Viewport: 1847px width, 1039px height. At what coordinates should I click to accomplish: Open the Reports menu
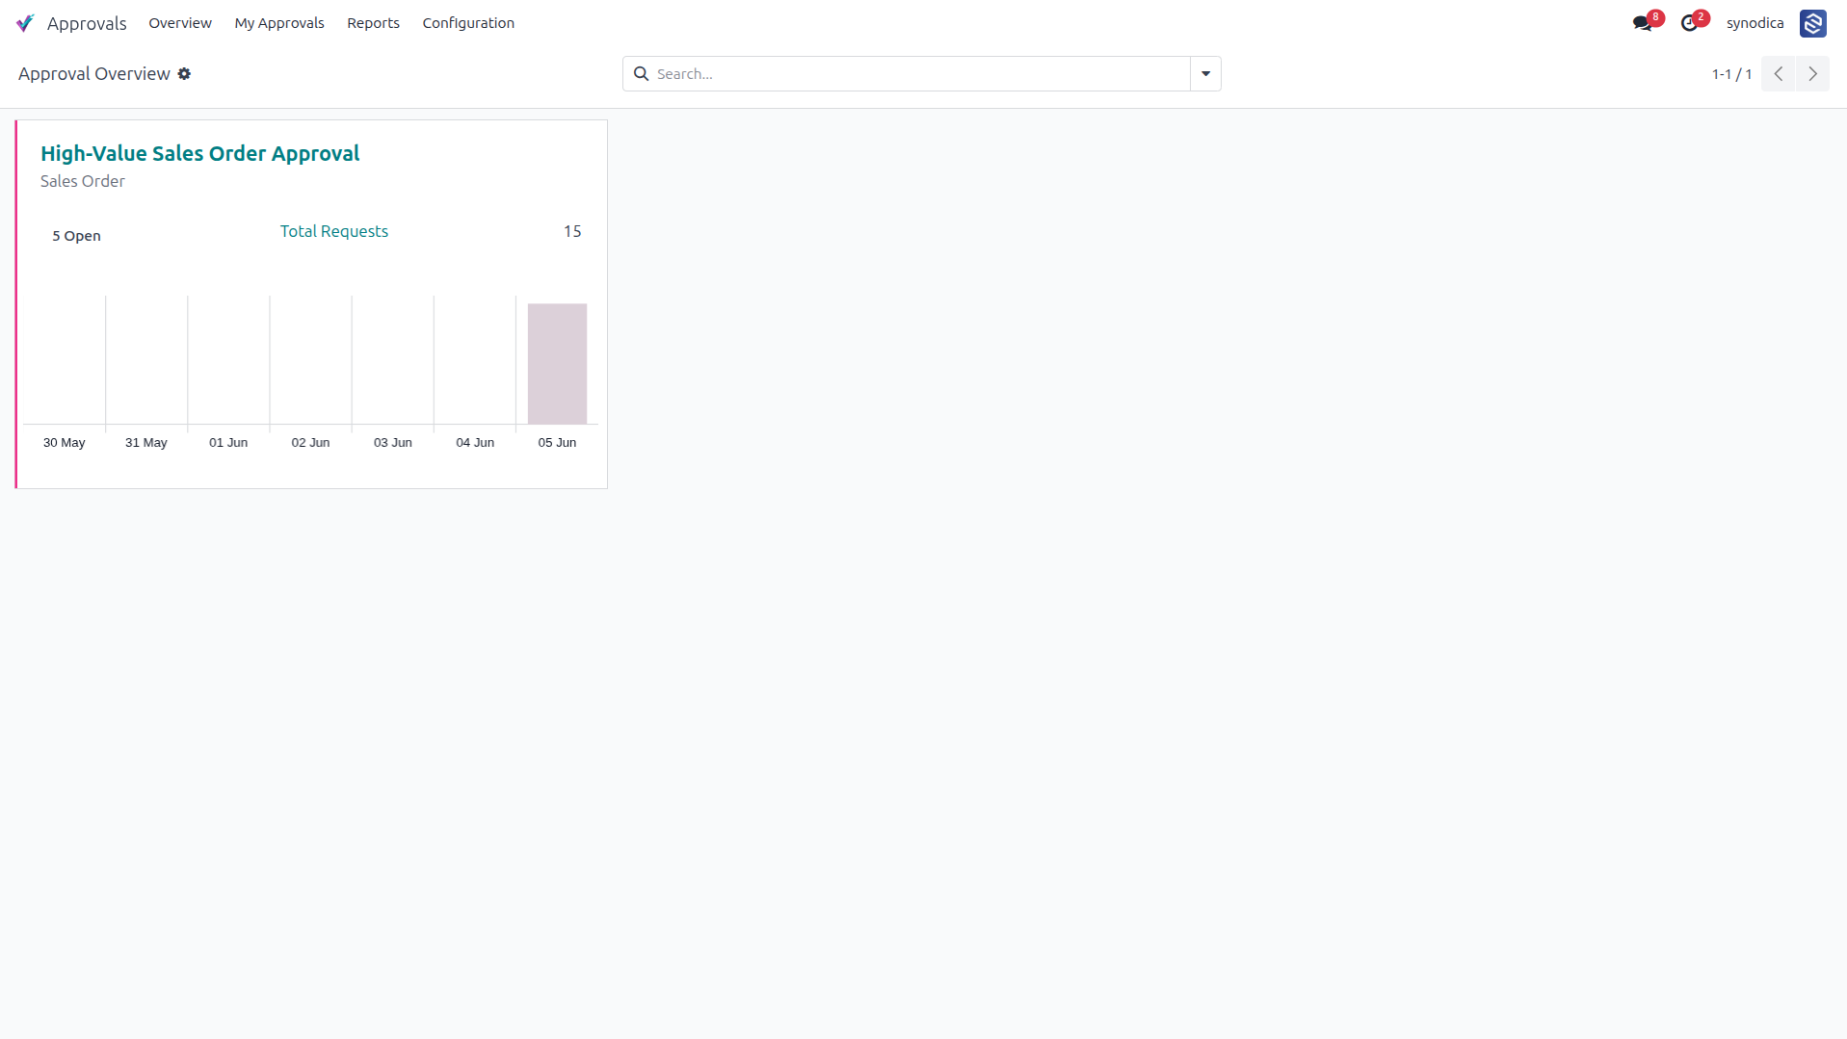click(373, 23)
